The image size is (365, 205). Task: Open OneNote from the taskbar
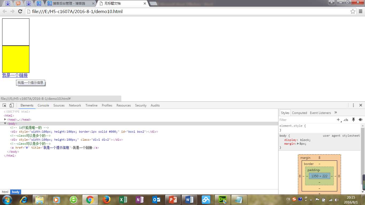[x=140, y=200]
